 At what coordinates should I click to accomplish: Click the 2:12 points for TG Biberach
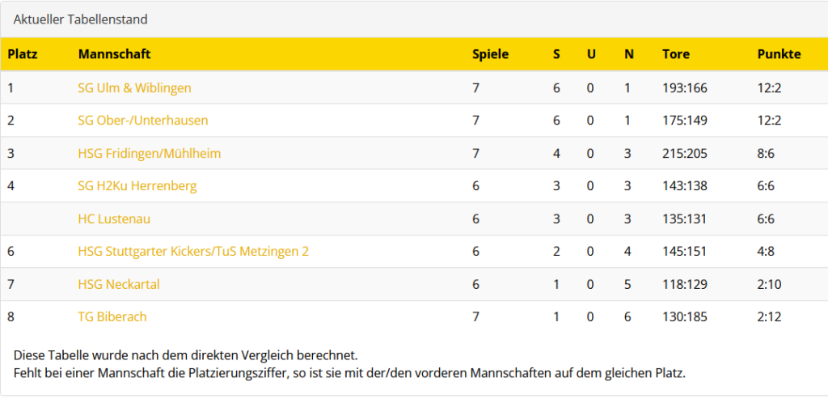pyautogui.click(x=769, y=317)
